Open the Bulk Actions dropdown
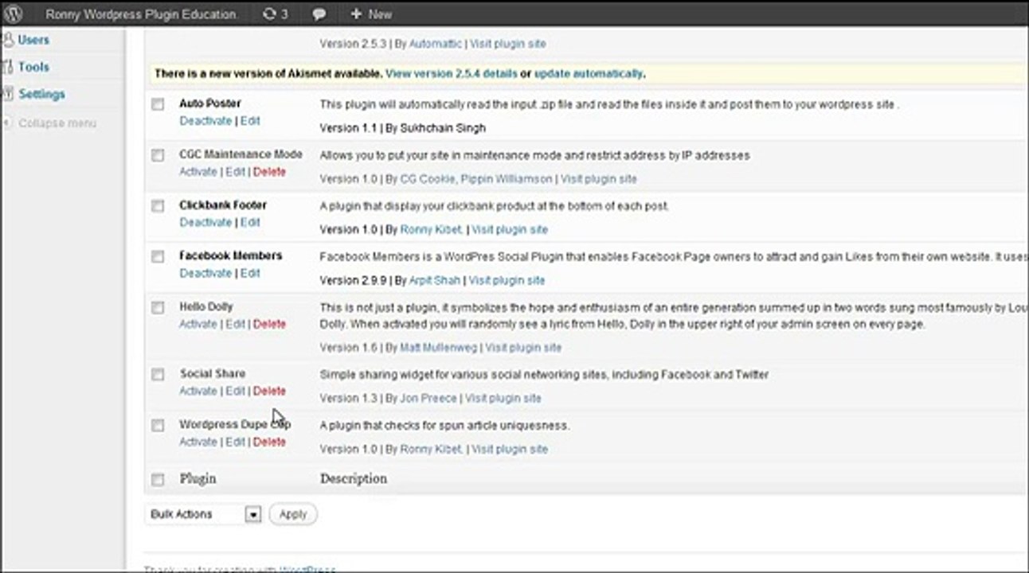This screenshot has height=573, width=1029. pyautogui.click(x=205, y=514)
